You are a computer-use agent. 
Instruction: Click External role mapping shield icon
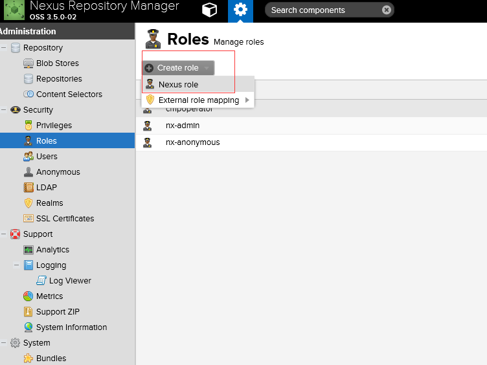coord(150,100)
